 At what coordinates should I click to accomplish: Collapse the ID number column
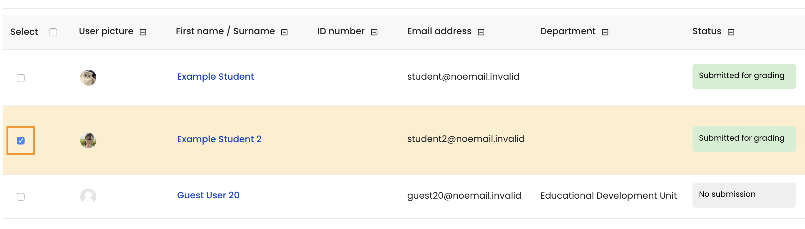click(374, 32)
